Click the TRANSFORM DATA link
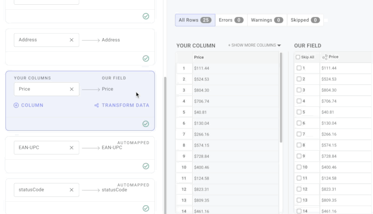The width and height of the screenshot is (373, 214). point(125,106)
